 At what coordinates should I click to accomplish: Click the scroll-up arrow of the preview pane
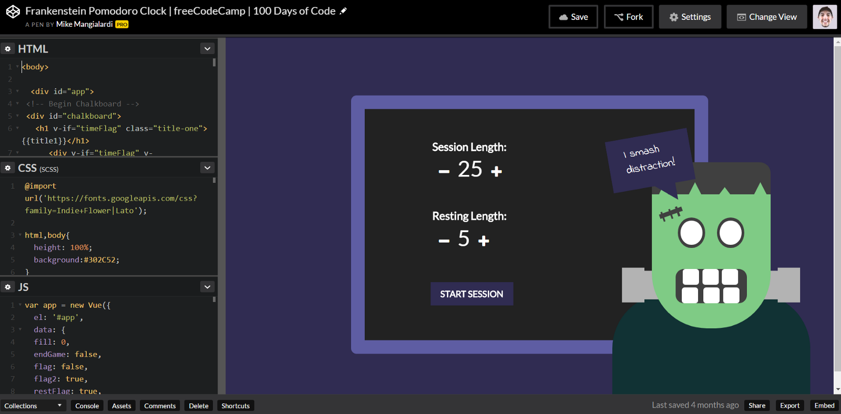(837, 42)
